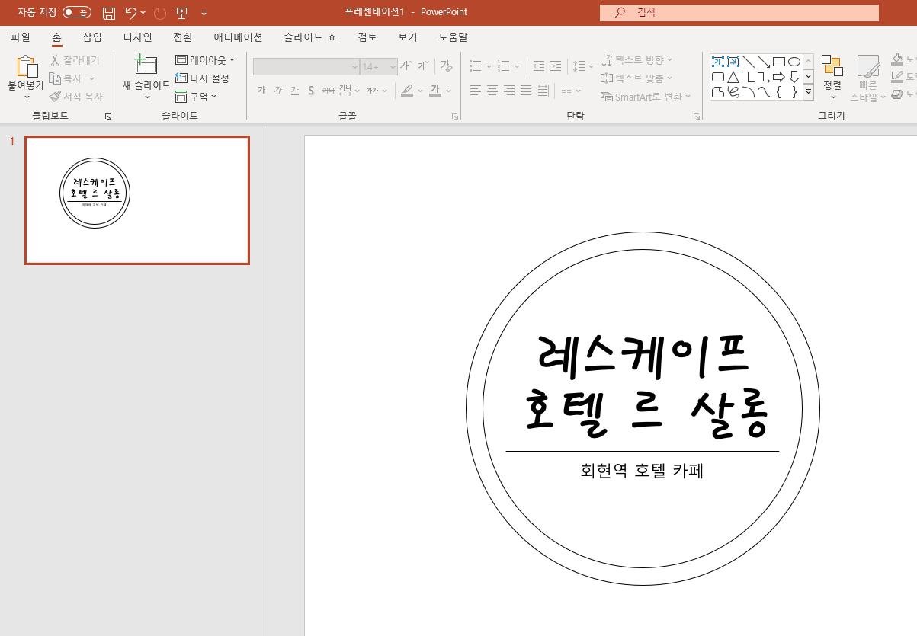
Task: Click the Search (검색) box
Action: 739,12
